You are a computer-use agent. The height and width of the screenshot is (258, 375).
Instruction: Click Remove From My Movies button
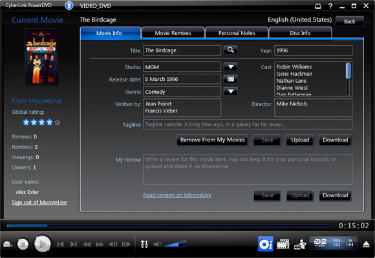212,140
